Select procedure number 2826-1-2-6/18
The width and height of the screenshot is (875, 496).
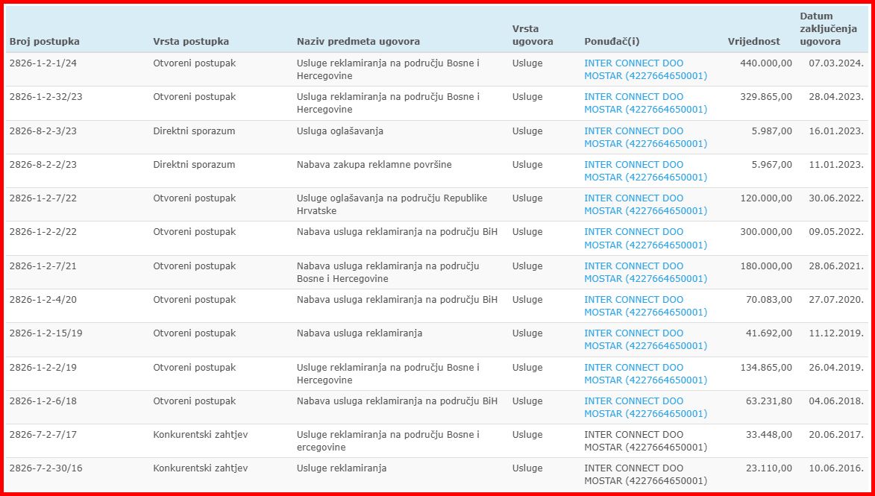click(43, 401)
